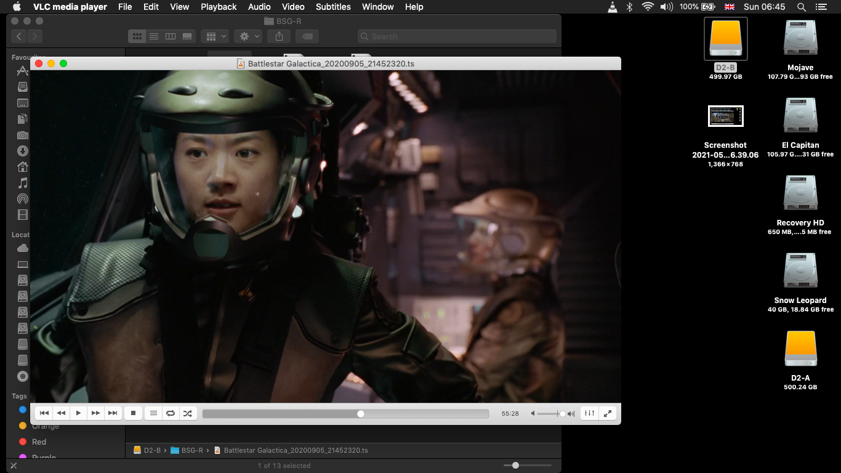Click VLC cone icon in menu bar
Screen dimensions: 841x473
pos(613,7)
